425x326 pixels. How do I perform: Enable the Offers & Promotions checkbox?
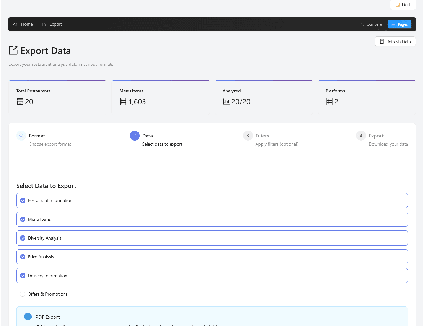pyautogui.click(x=23, y=294)
